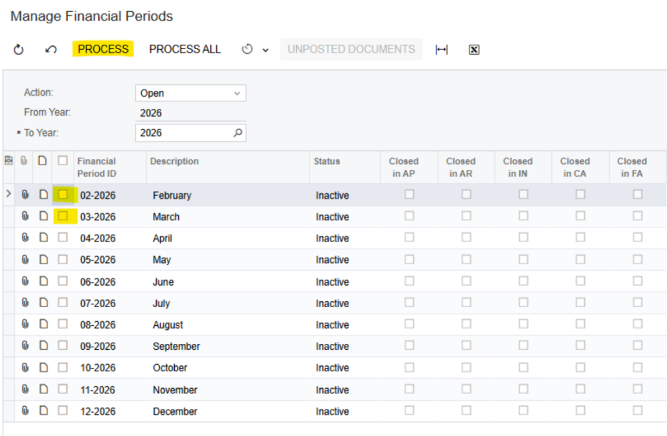Screen dimensions: 667x436
Task: Click the PROCESS button
Action: 102,49
